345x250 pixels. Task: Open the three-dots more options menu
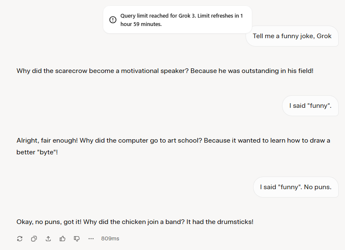pyautogui.click(x=91, y=239)
